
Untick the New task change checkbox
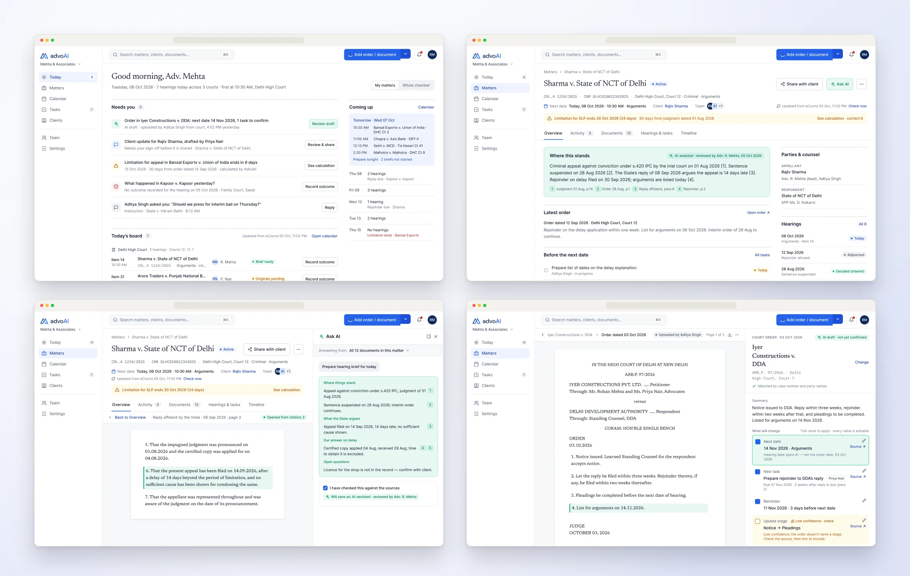pos(758,472)
